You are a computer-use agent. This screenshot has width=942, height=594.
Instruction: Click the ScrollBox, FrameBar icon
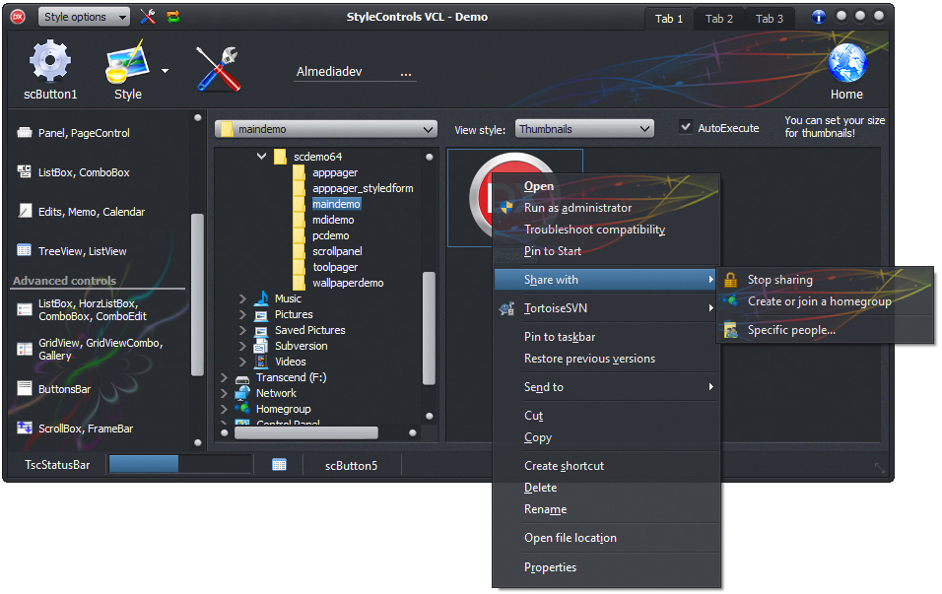[25, 428]
